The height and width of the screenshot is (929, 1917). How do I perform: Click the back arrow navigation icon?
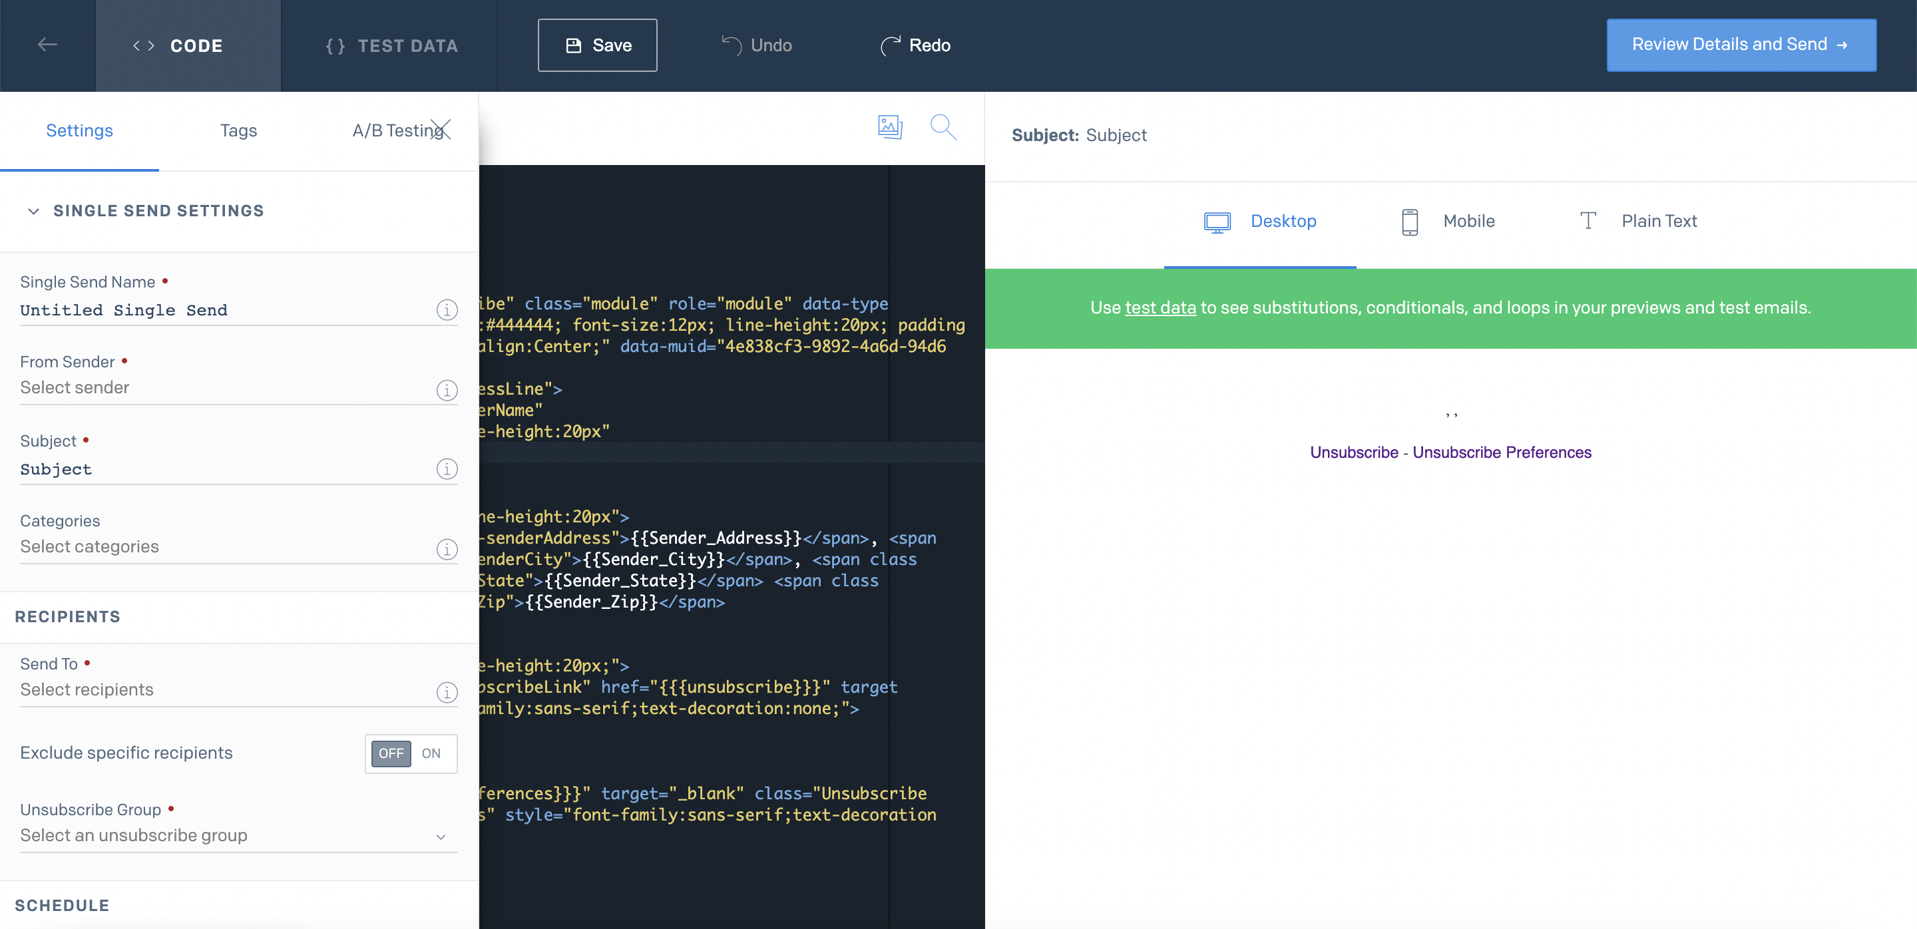pos(47,45)
